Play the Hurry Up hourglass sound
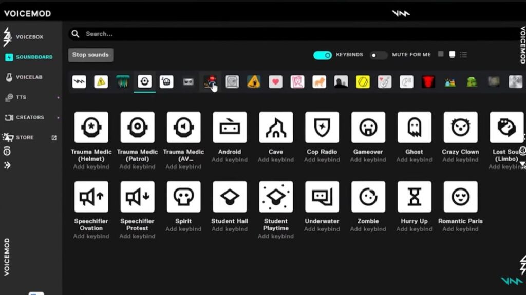Image resolution: width=526 pixels, height=295 pixels. click(414, 196)
